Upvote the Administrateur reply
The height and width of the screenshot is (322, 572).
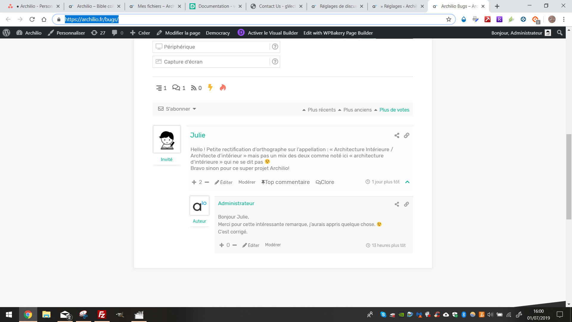221,245
